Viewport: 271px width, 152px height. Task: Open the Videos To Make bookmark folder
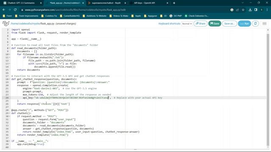(x=119, y=16)
